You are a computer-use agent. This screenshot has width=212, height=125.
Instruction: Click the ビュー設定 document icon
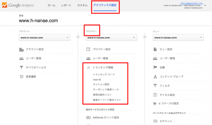pos(155,49)
